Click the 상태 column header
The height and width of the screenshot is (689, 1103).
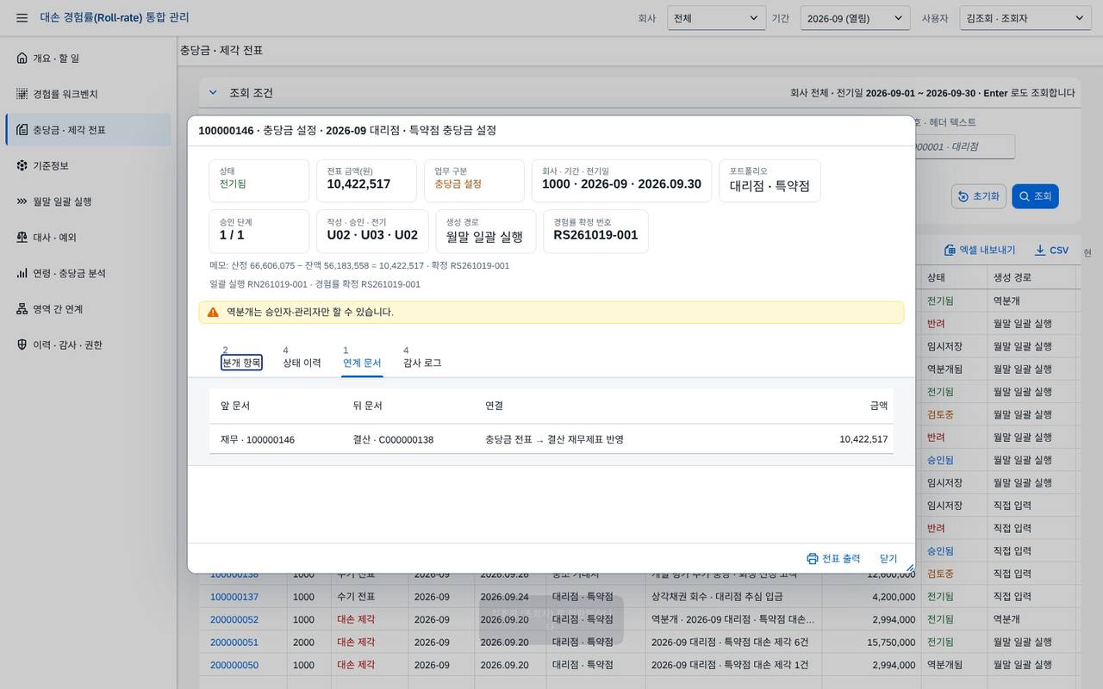954,277
